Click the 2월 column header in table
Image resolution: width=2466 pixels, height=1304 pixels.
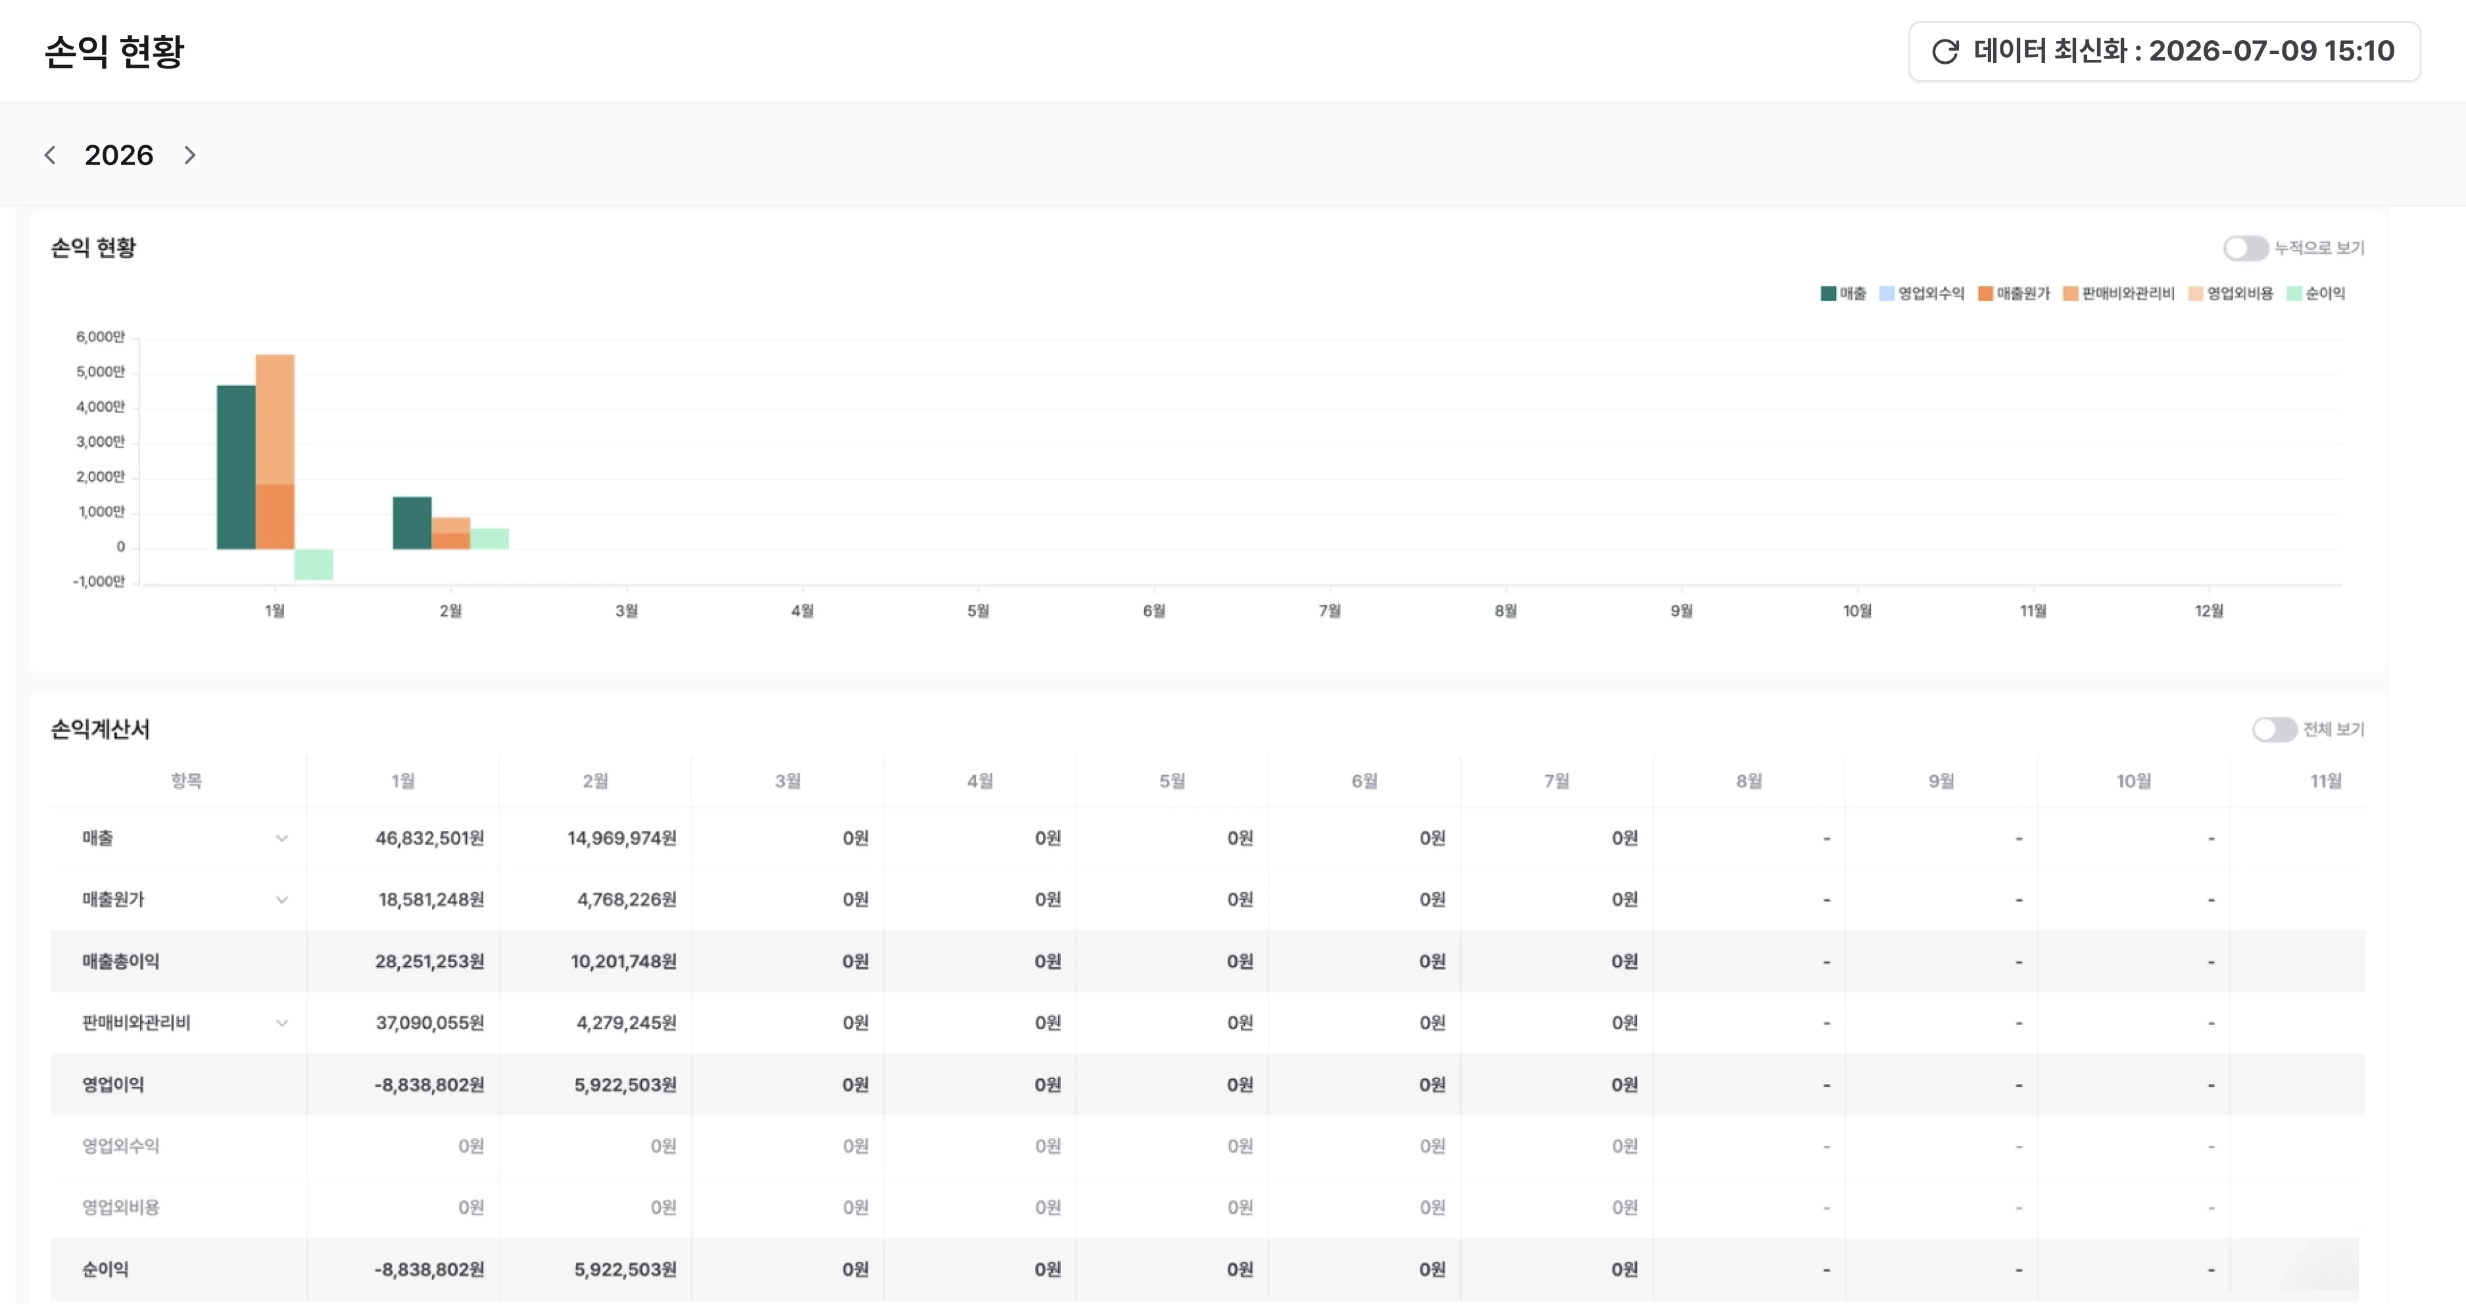point(595,781)
